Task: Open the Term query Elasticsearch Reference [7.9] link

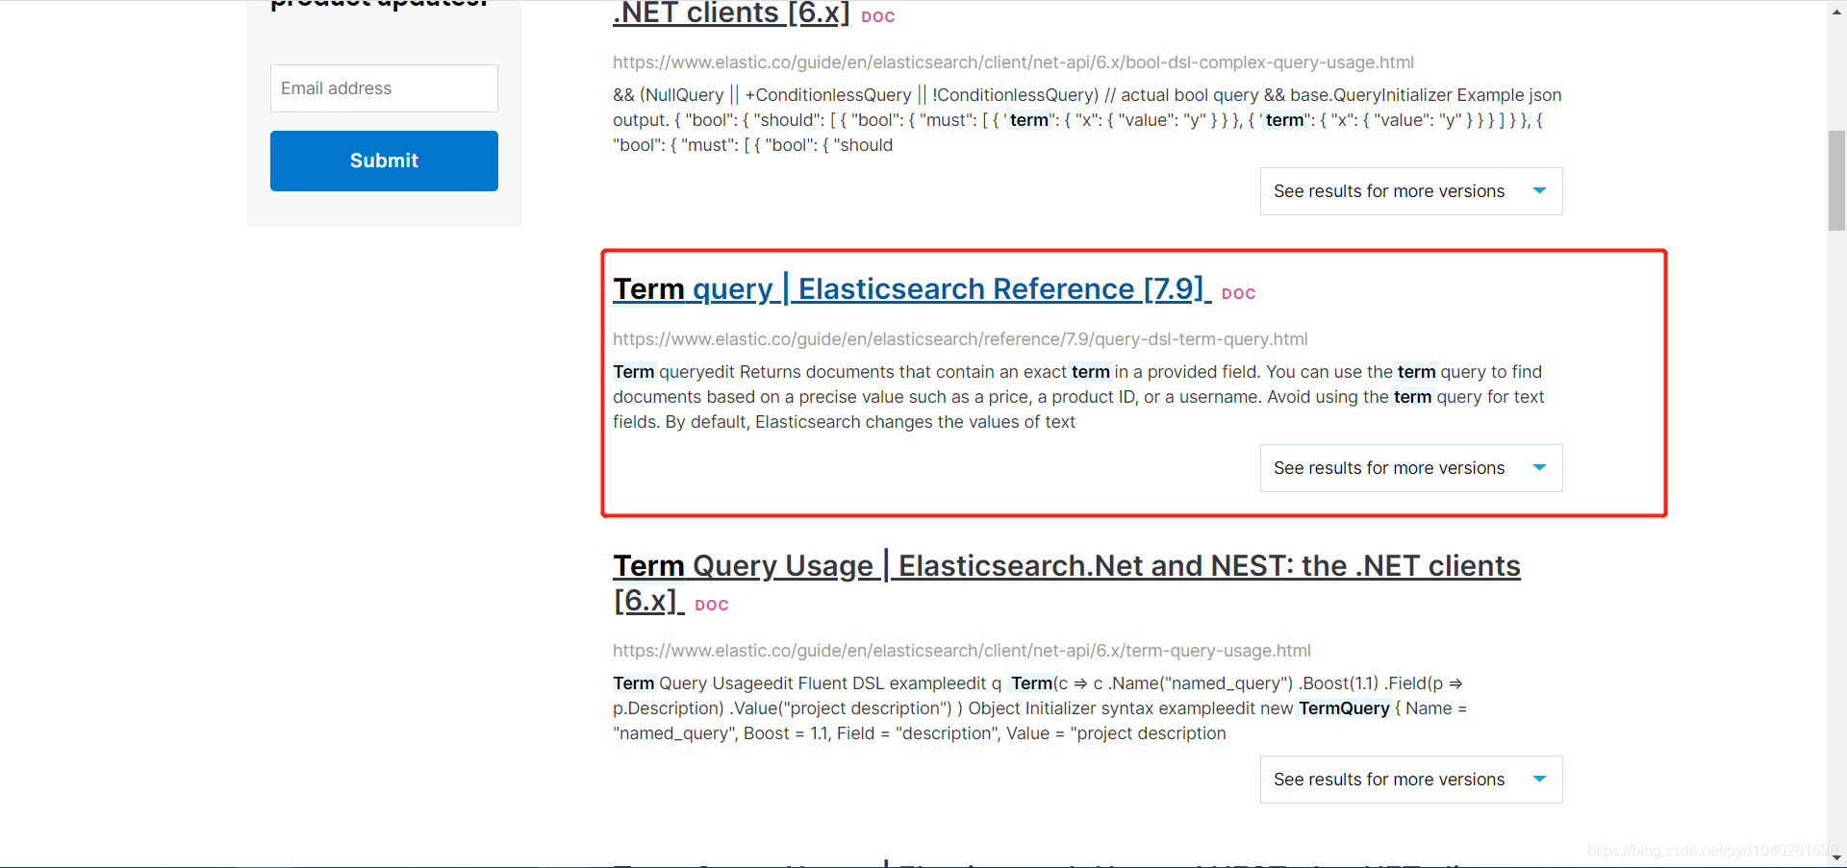Action: coord(911,288)
